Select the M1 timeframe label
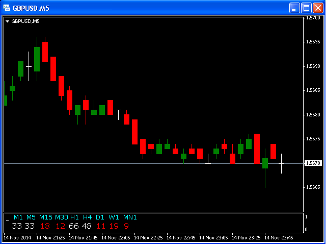Screen dimensions: 326x245 (18, 217)
